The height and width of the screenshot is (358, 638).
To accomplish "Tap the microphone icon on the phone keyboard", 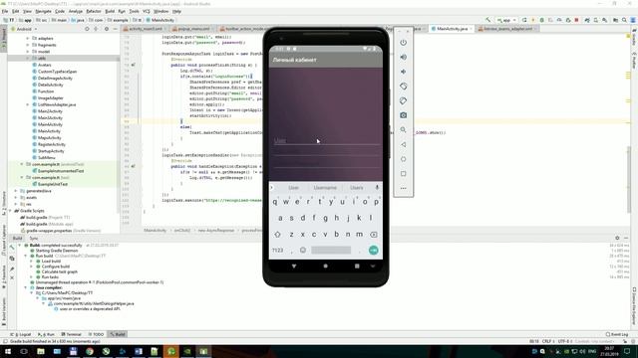I will [x=377, y=188].
